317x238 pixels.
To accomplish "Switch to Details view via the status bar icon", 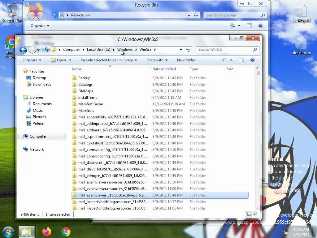I will coord(248,214).
